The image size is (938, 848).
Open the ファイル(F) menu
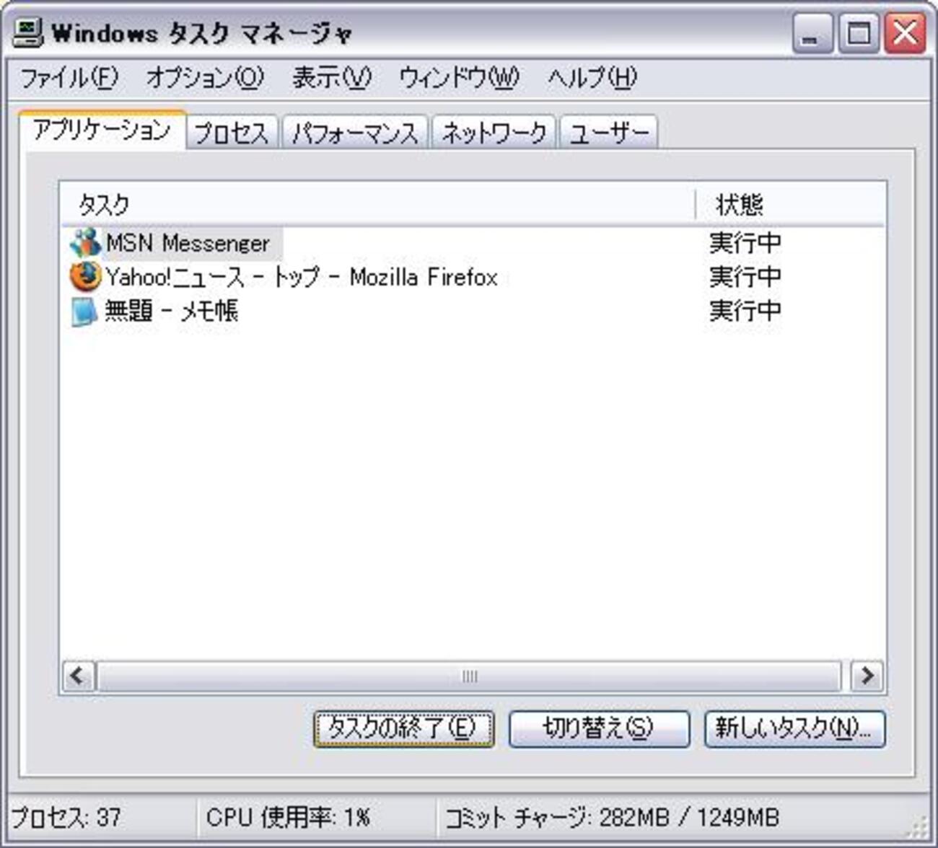69,78
